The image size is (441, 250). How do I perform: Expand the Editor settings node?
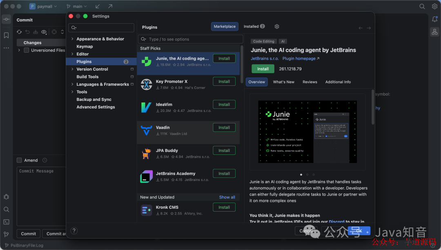(x=72, y=54)
